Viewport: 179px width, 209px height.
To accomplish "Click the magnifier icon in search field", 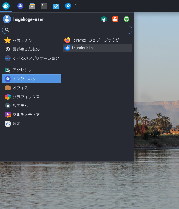I will (7, 30).
